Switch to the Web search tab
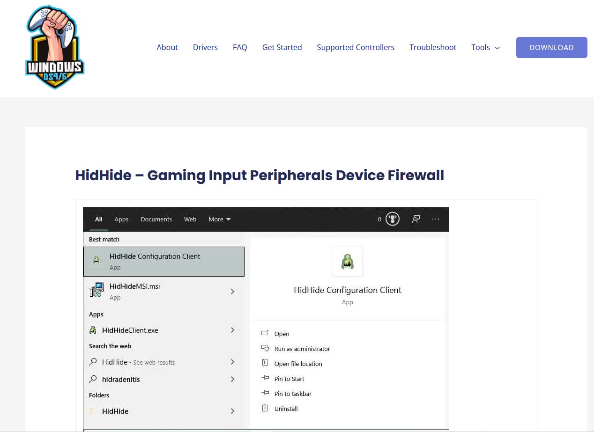594x432 pixels. pyautogui.click(x=190, y=219)
